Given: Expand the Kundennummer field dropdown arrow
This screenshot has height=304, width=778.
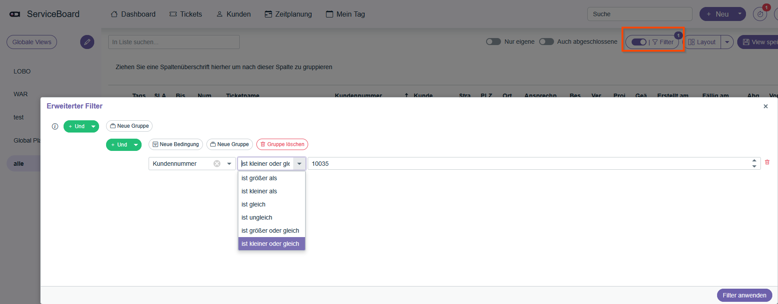Looking at the screenshot, I should click(x=229, y=164).
